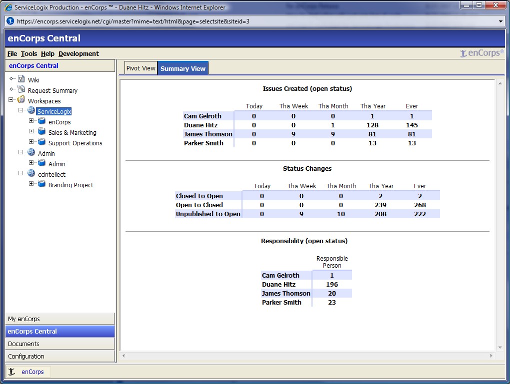Expand the enCorps workspace node

click(x=31, y=121)
